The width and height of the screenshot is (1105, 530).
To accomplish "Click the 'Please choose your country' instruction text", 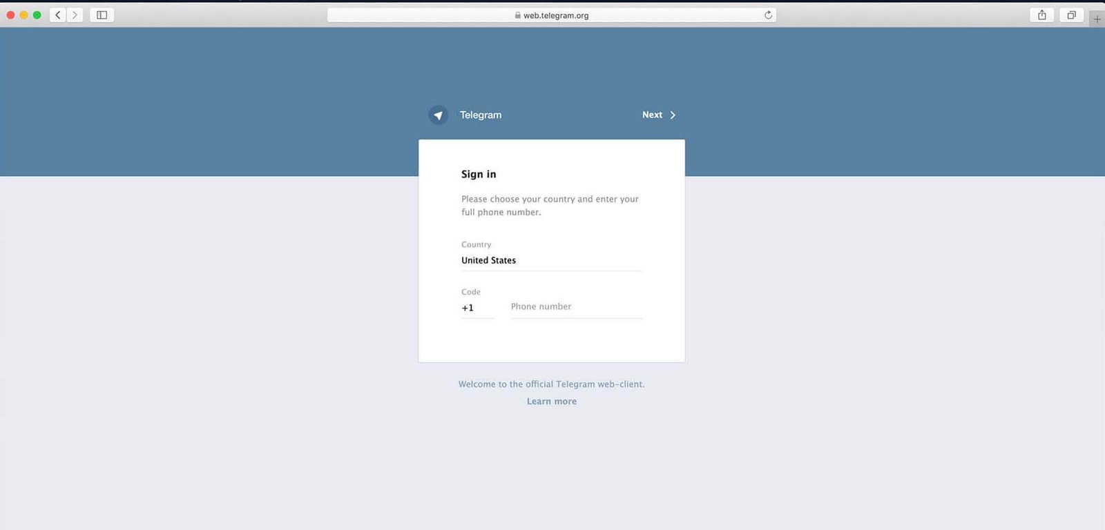I will (550, 206).
